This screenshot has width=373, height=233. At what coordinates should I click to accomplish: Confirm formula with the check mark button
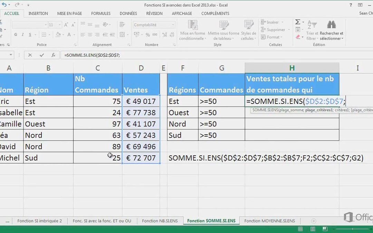(x=42, y=55)
